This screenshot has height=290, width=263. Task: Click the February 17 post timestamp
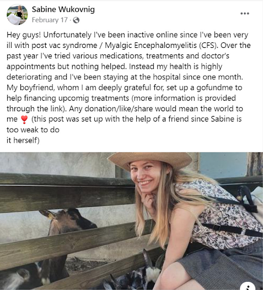50,20
